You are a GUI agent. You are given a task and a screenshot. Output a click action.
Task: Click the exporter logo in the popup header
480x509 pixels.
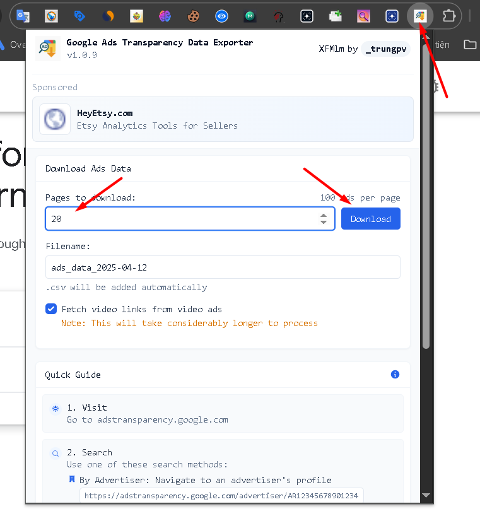tap(48, 49)
